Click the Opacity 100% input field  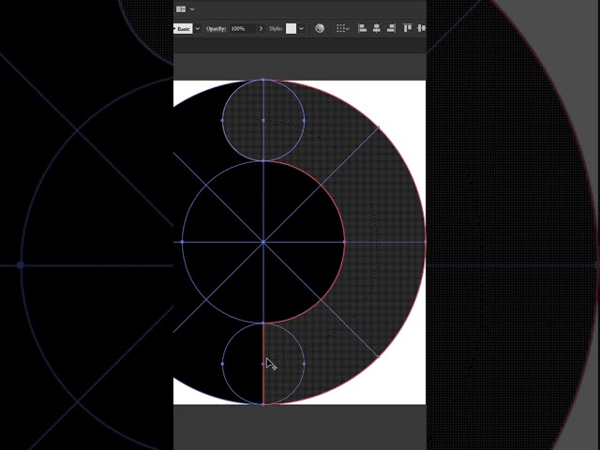click(243, 29)
